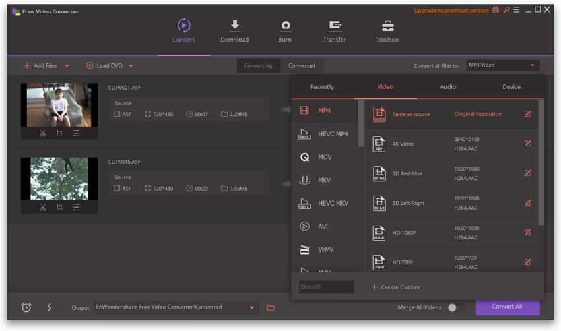Image resolution: width=561 pixels, height=331 pixels.
Task: Click the format list scrollbar
Action: tap(360, 123)
